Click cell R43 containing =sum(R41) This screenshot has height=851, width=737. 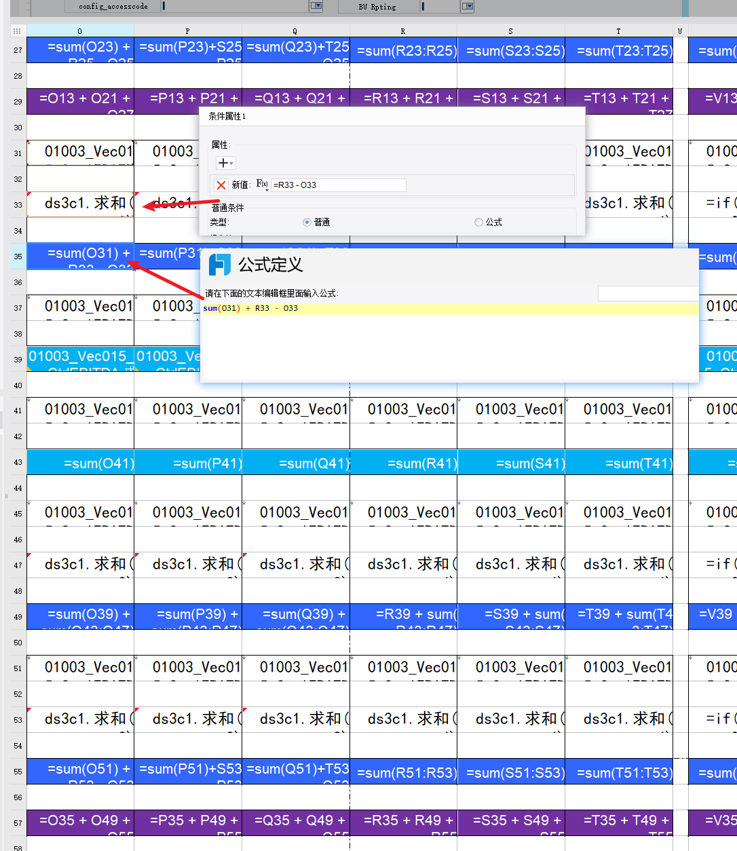(403, 462)
